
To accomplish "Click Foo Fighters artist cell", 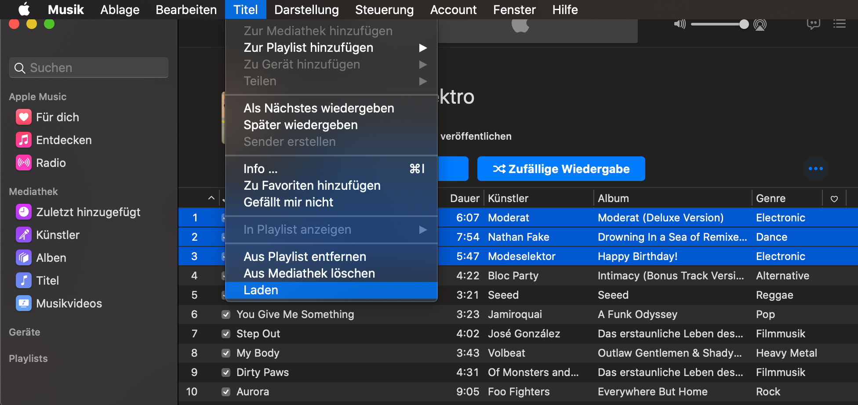I will pyautogui.click(x=519, y=392).
